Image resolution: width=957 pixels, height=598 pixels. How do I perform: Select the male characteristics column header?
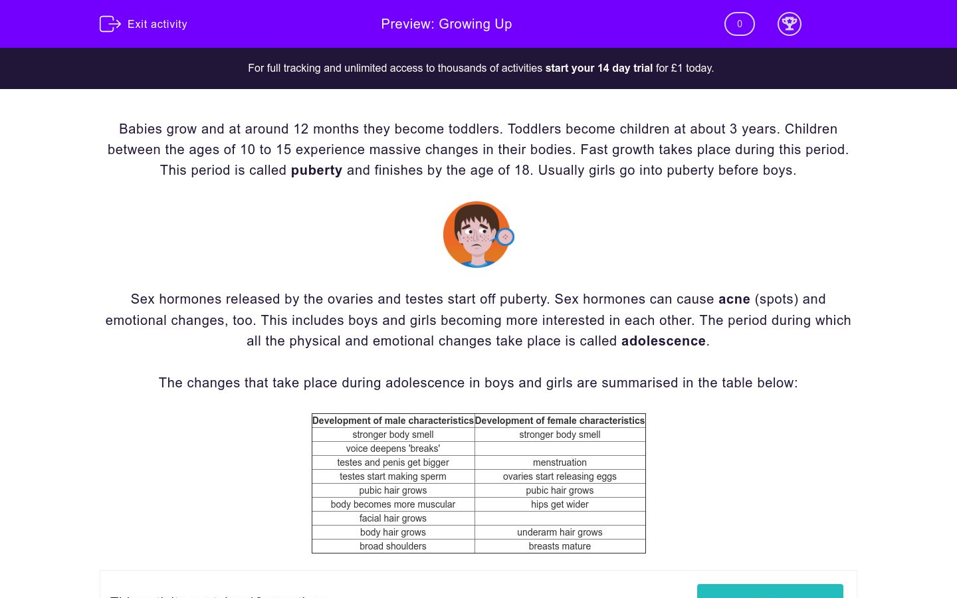pos(393,421)
